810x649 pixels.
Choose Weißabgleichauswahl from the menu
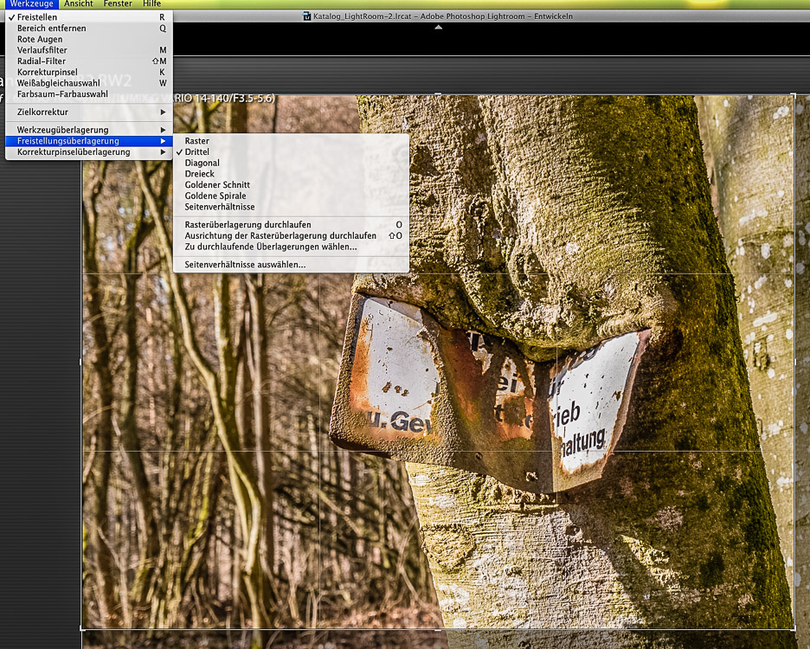tap(89, 83)
